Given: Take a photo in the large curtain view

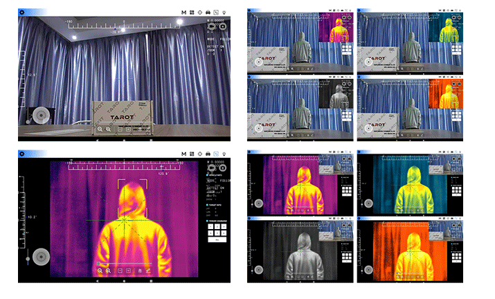Looking at the screenshot, I should pyautogui.click(x=222, y=26).
